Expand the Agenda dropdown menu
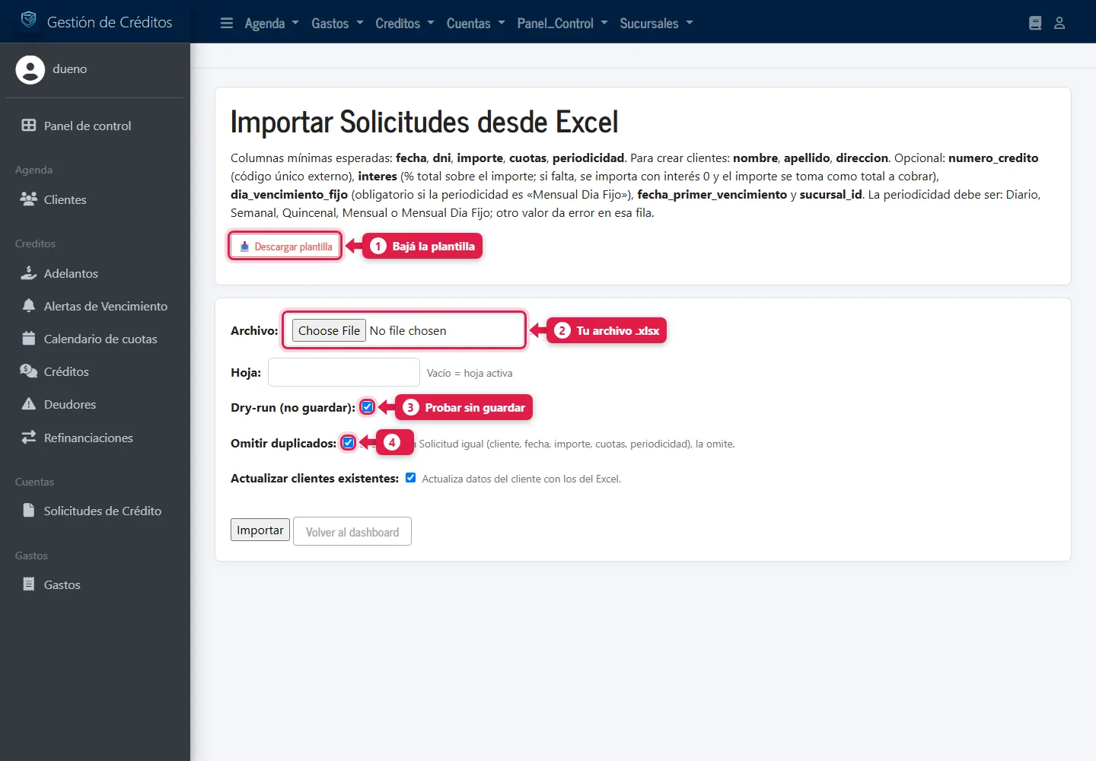 [272, 24]
